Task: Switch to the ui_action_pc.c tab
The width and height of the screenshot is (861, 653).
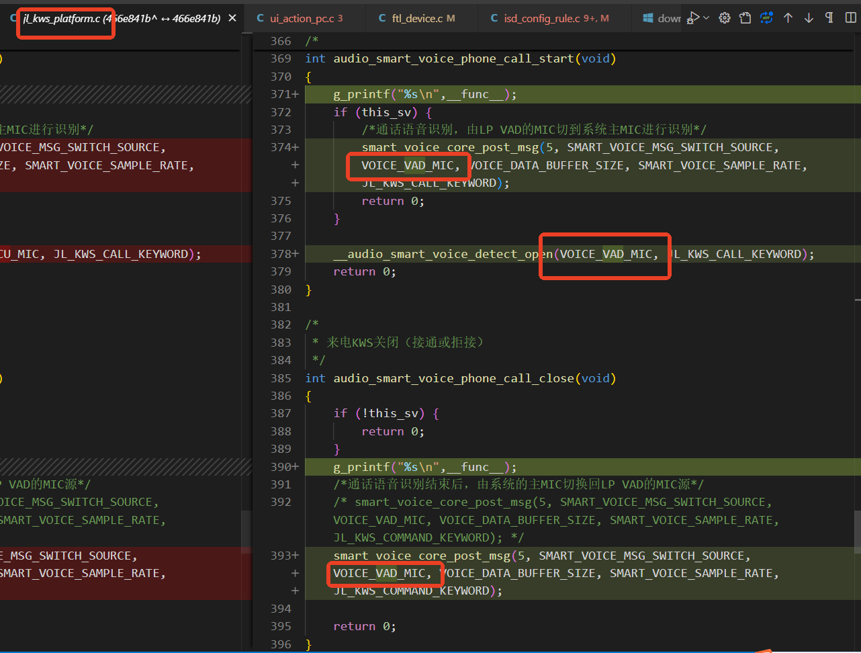Action: 306,18
